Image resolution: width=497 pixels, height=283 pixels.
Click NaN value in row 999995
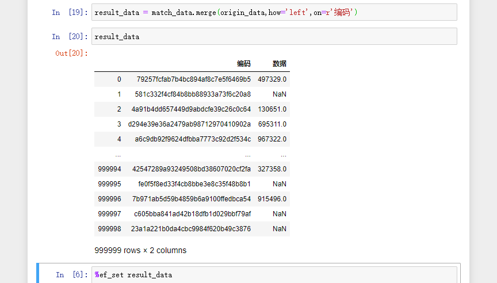coord(279,184)
